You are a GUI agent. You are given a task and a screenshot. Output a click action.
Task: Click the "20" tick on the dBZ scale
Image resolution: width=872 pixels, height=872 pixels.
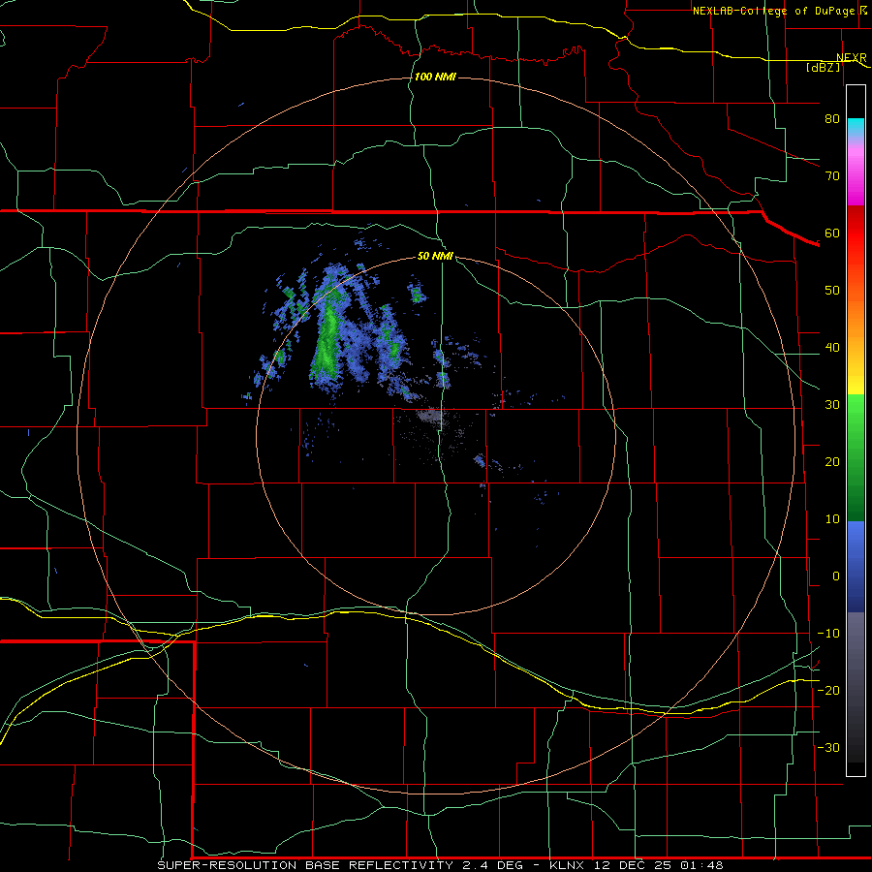click(832, 462)
